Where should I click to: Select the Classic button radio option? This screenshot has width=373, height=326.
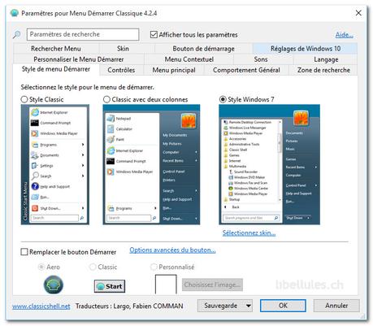point(93,267)
